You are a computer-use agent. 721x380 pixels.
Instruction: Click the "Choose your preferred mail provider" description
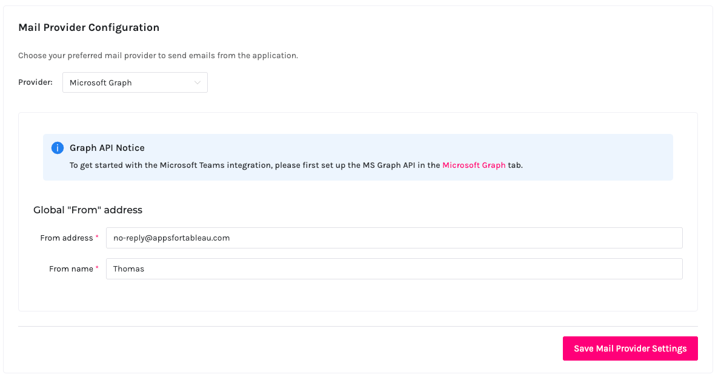pos(158,56)
